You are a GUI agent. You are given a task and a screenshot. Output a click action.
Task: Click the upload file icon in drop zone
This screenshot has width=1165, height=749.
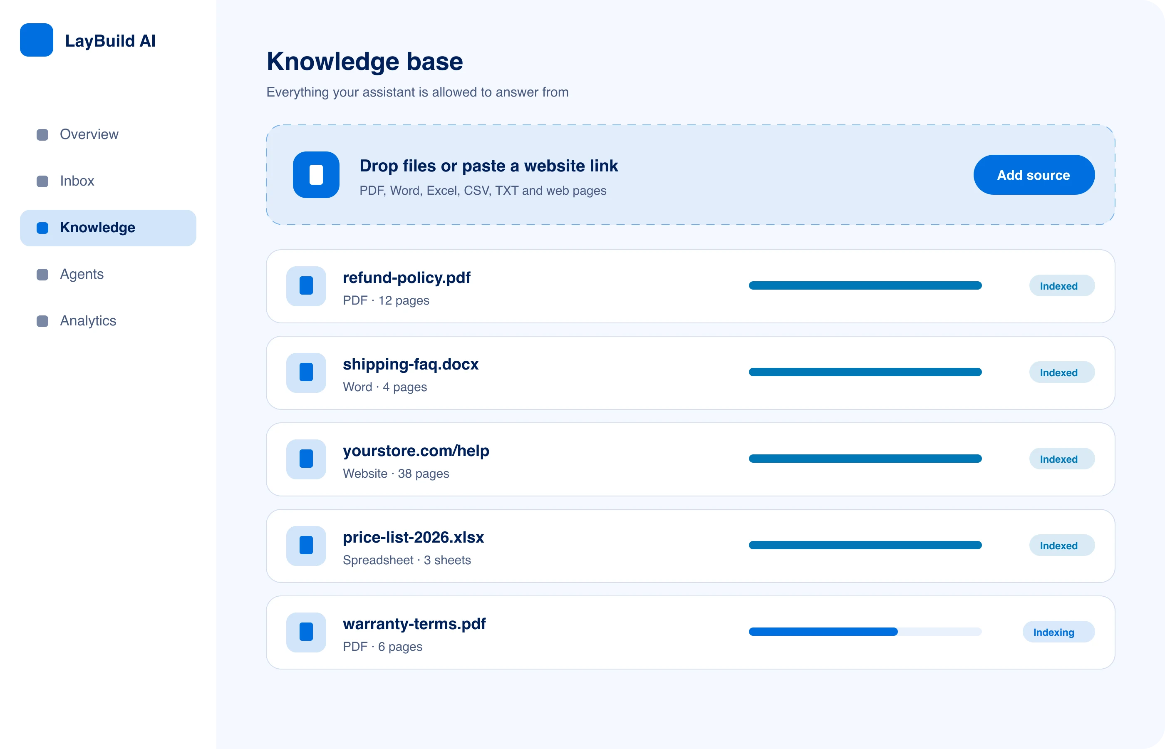tap(316, 175)
